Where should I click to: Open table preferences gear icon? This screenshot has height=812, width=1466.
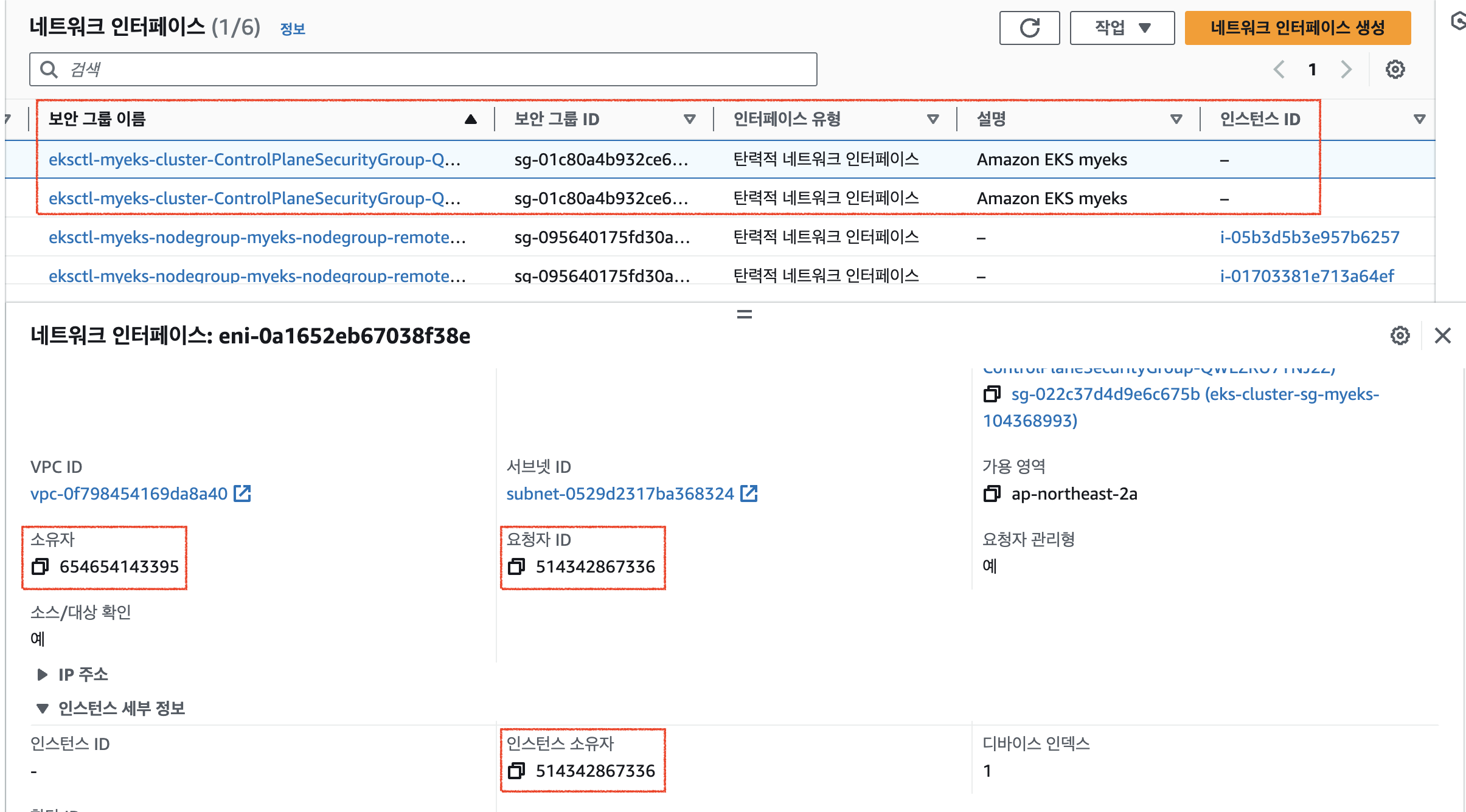(x=1395, y=69)
